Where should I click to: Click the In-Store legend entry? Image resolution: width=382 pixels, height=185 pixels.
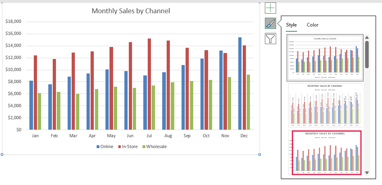click(x=128, y=146)
